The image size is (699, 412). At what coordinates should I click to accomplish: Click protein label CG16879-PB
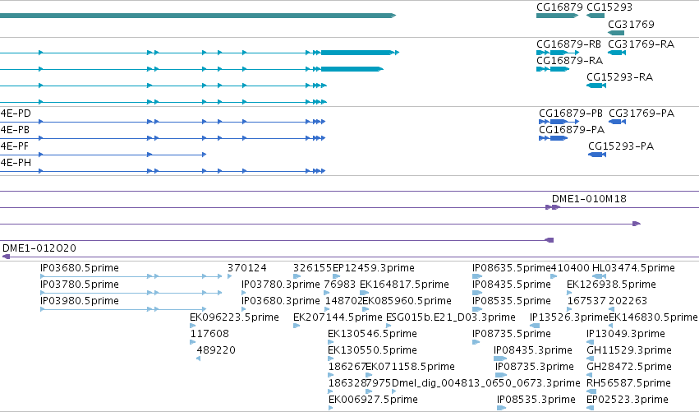click(571, 113)
